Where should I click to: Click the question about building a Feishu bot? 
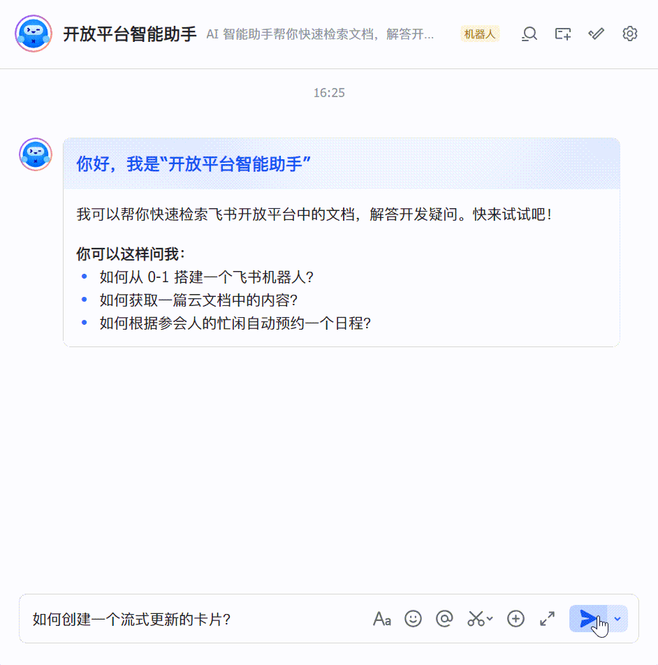pos(206,277)
